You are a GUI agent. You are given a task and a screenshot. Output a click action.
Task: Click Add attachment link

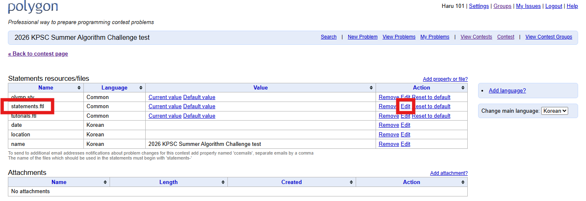pos(449,173)
